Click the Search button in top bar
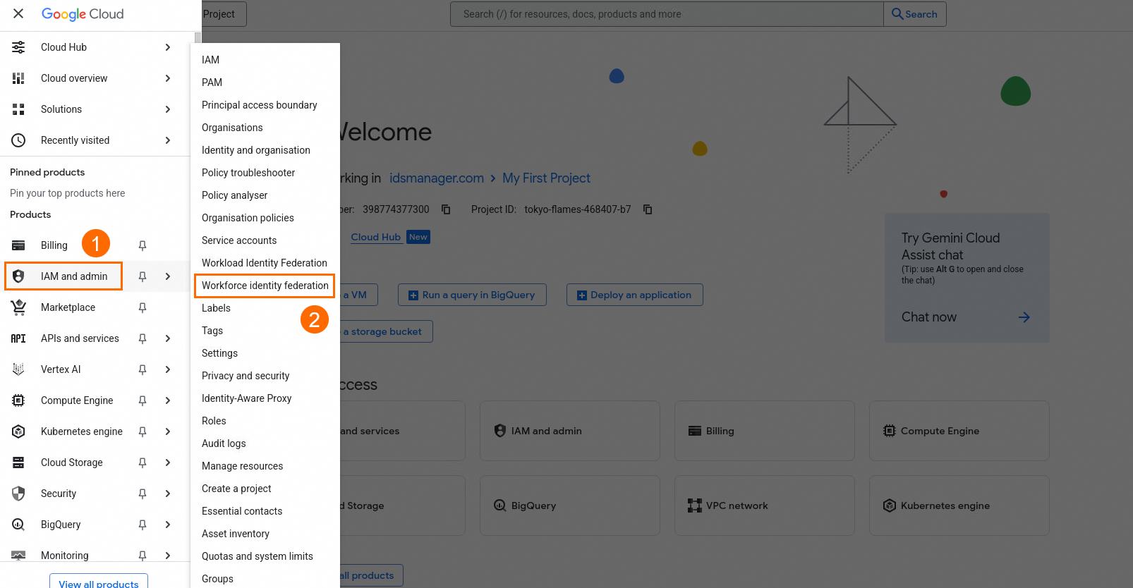Image resolution: width=1133 pixels, height=588 pixels. click(915, 14)
